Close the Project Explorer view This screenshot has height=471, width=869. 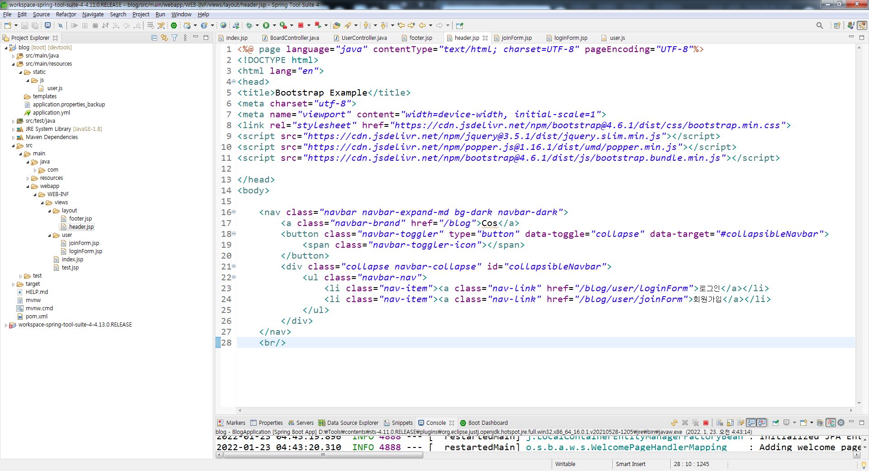click(55, 38)
